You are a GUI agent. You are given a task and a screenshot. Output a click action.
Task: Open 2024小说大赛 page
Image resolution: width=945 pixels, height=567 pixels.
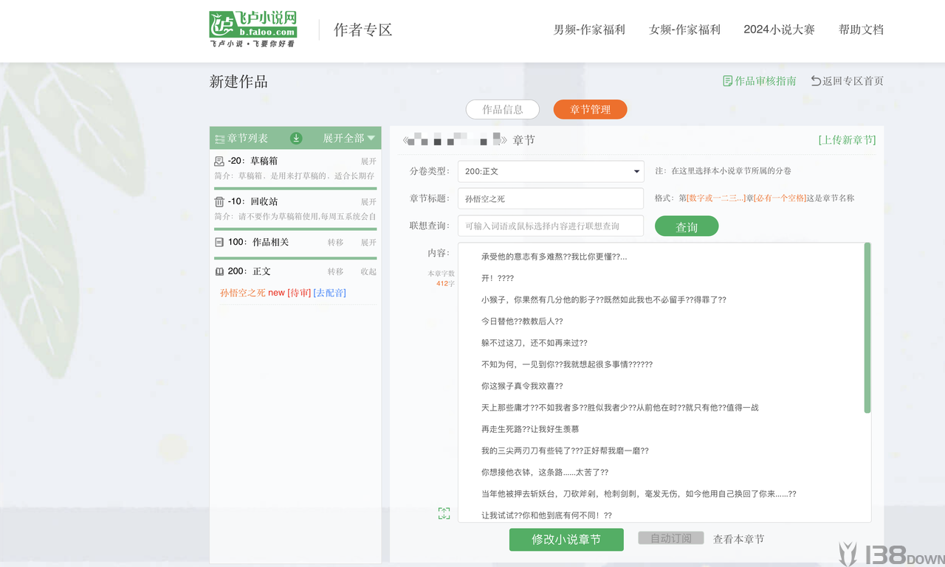pos(779,29)
